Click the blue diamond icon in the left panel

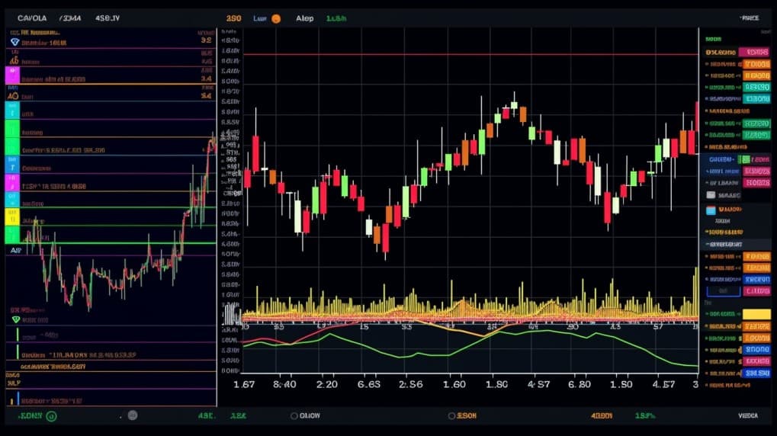(x=14, y=42)
